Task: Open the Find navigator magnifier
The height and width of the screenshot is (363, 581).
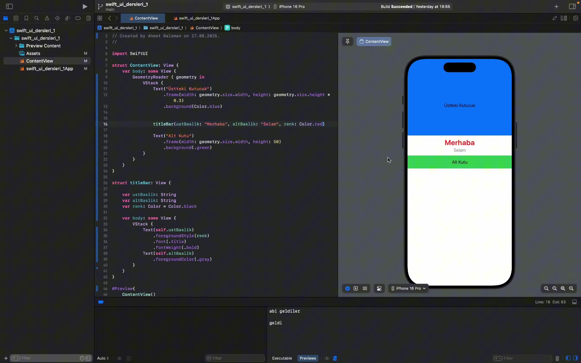Action: click(37, 18)
